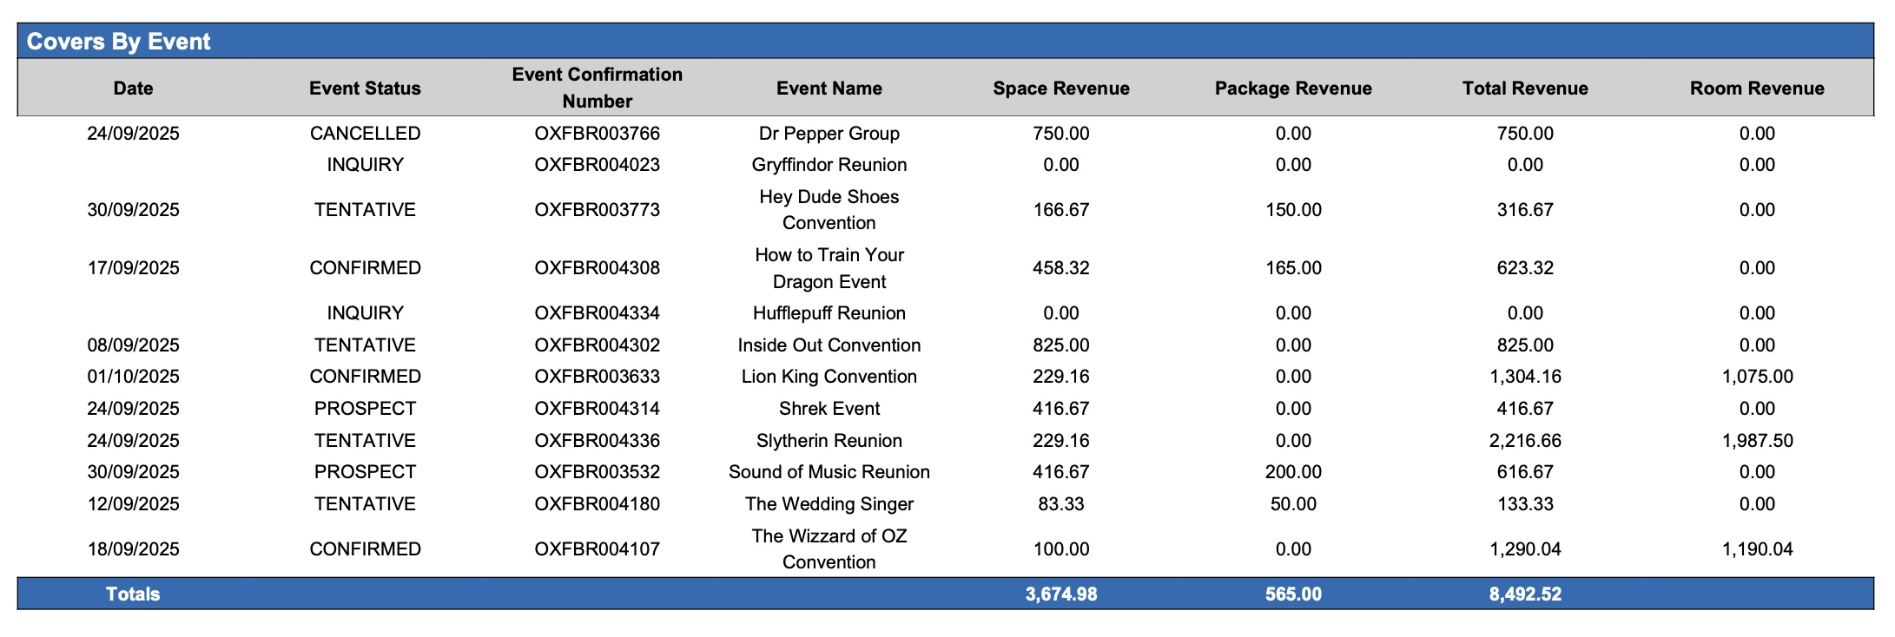Click the 8,492.52 total revenue sum

1524,594
